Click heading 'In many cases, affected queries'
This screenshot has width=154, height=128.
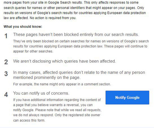[x=79, y=72]
